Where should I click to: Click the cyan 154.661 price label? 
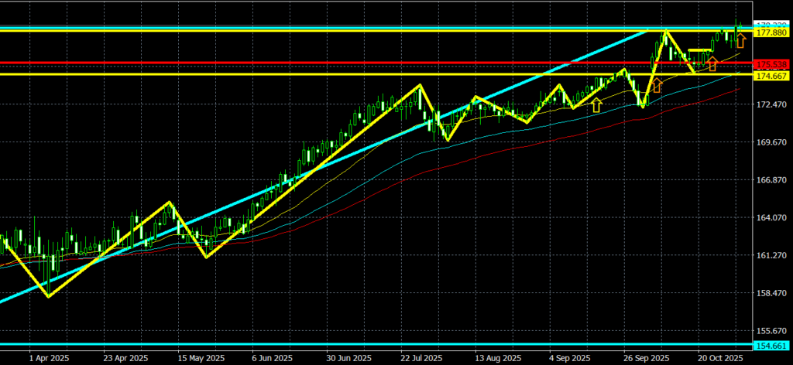pos(771,344)
